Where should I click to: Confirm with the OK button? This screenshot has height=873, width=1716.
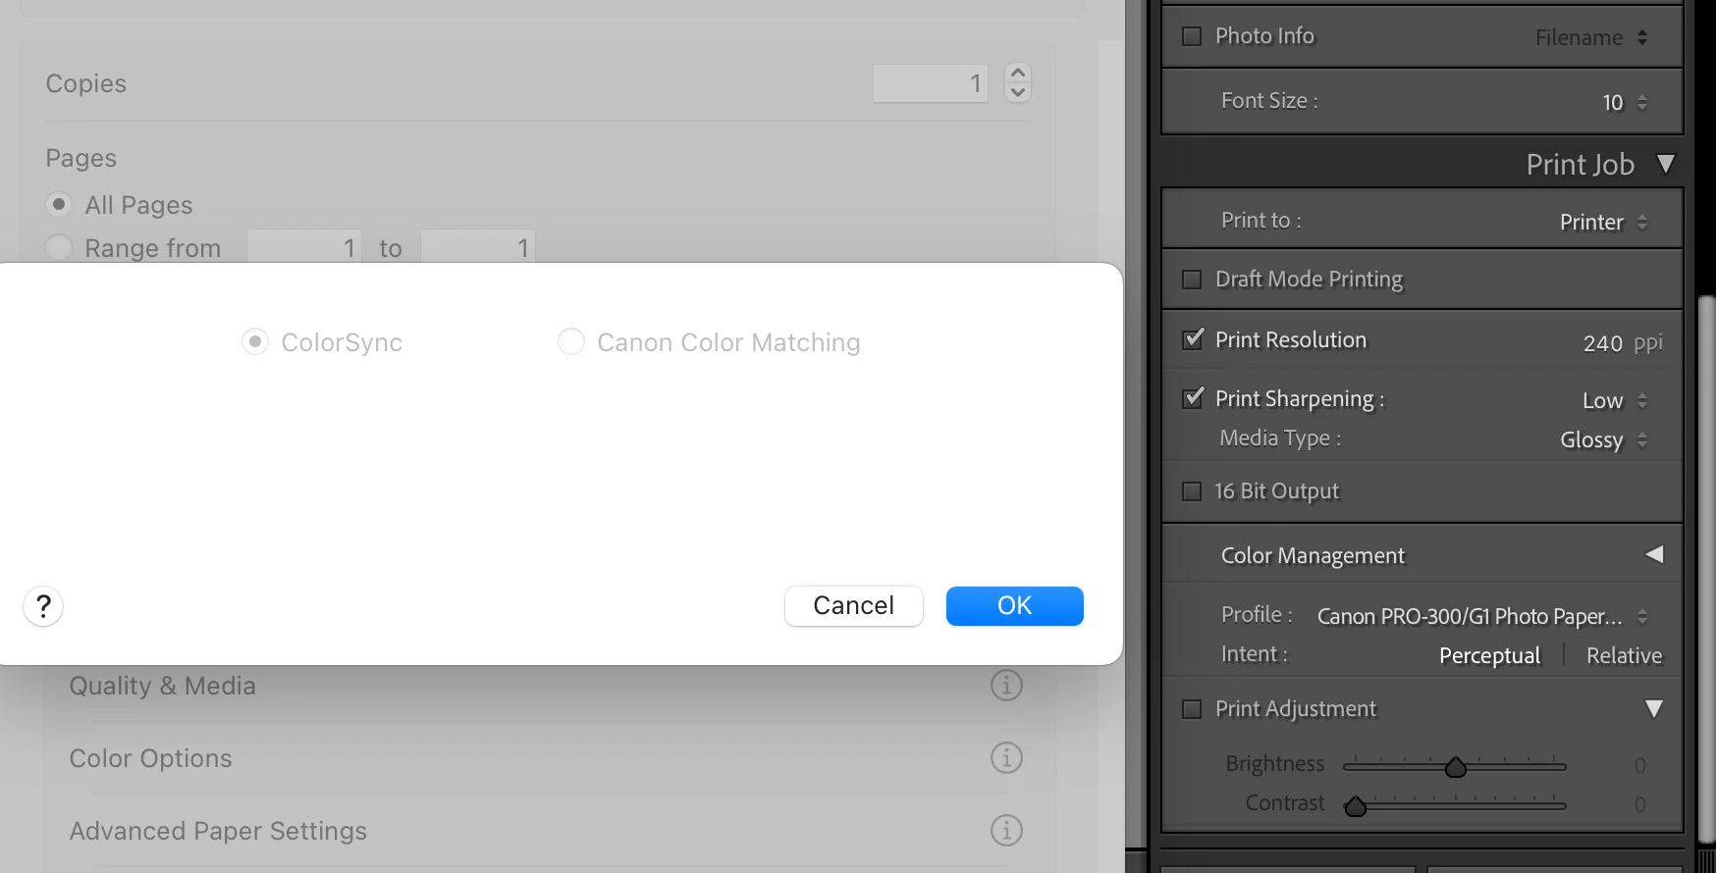1015,606
